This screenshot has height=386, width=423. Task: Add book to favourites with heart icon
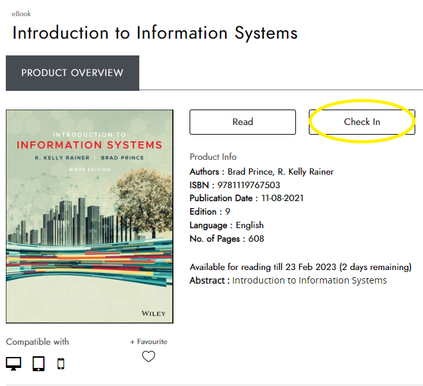149,356
